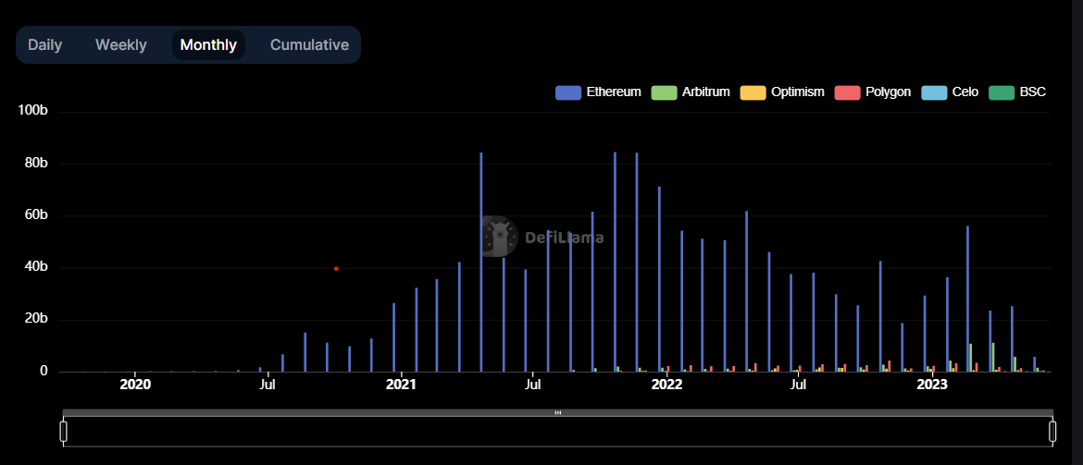Switch to the Weekly view tab
Viewport: 1083px width, 465px height.
click(x=121, y=45)
